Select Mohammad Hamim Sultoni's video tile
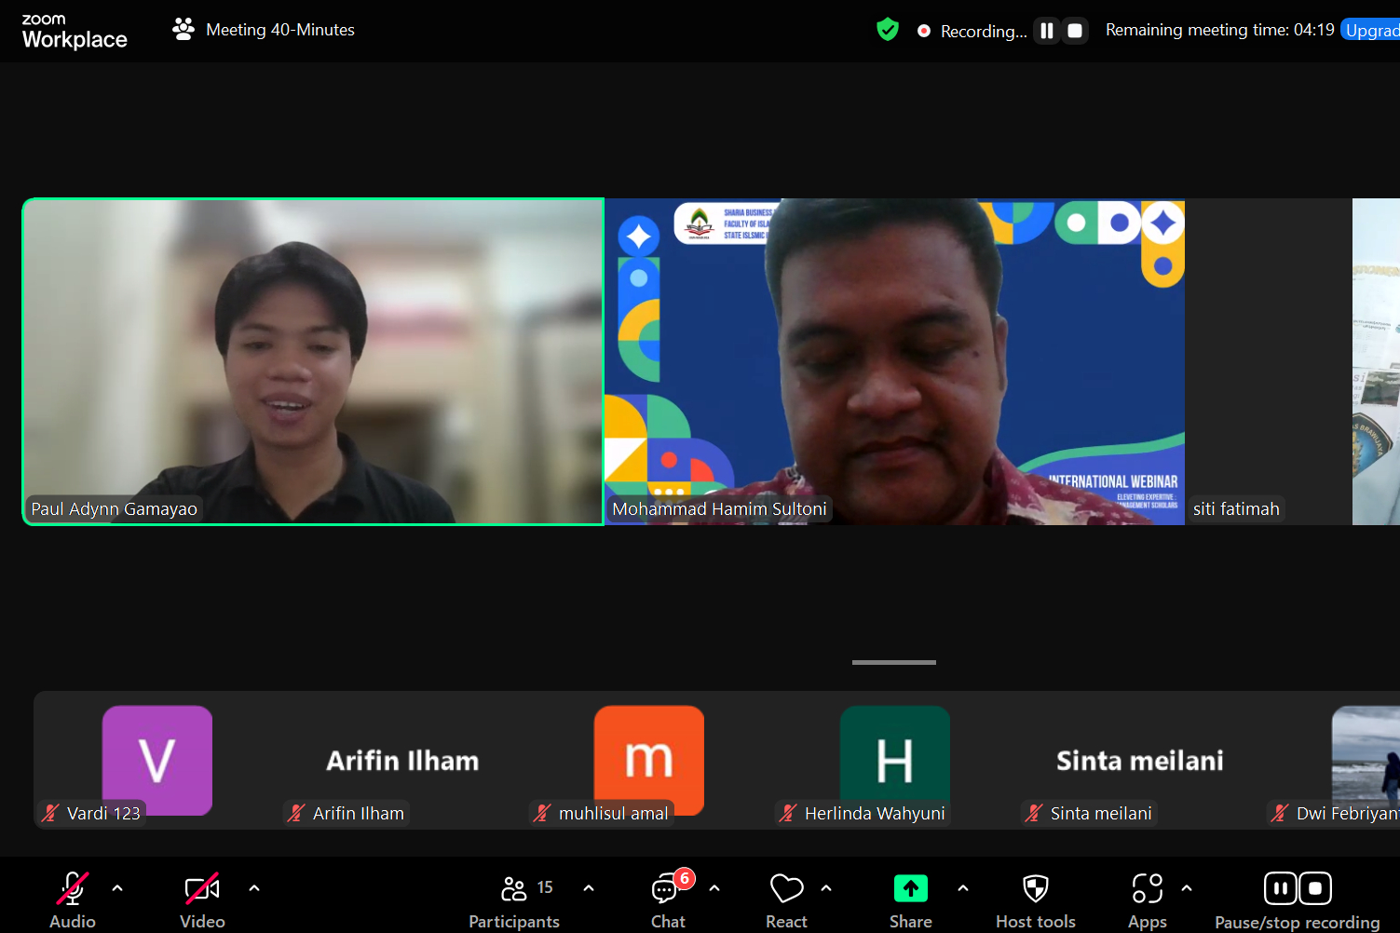The width and height of the screenshot is (1400, 933). tap(894, 361)
